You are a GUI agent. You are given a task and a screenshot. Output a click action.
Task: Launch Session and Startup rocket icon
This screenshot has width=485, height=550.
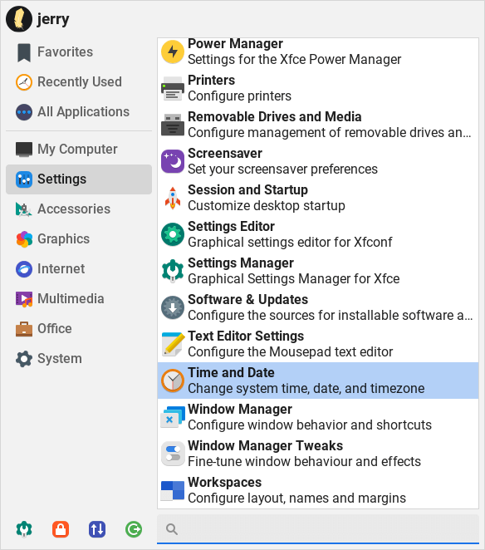(173, 198)
